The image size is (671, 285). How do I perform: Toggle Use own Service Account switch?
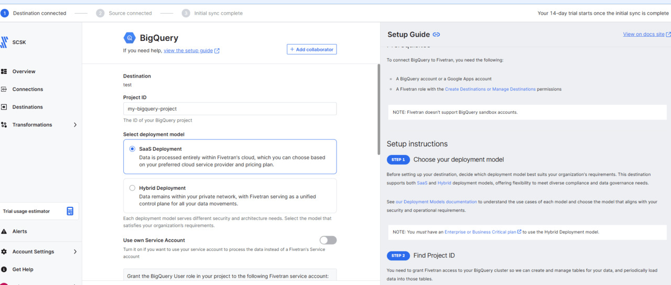pos(328,240)
